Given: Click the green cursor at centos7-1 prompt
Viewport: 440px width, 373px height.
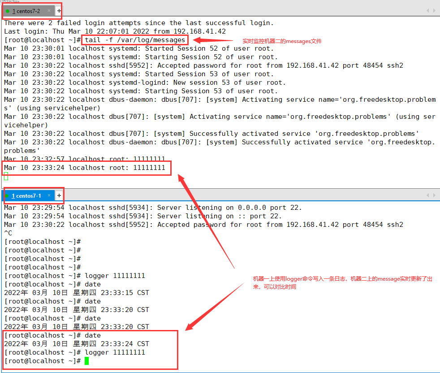Looking at the screenshot, I should click(x=87, y=361).
